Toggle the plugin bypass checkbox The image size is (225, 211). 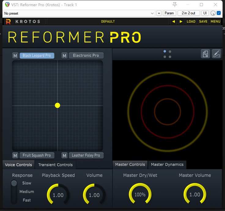[219, 13]
